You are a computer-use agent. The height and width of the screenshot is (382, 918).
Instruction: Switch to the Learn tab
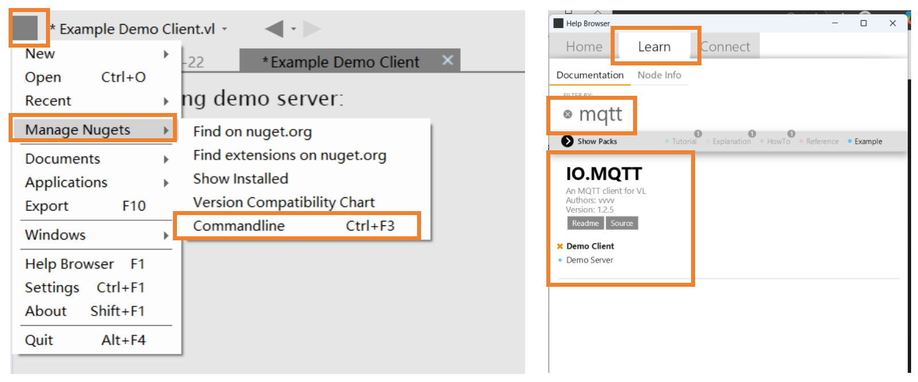coord(654,46)
